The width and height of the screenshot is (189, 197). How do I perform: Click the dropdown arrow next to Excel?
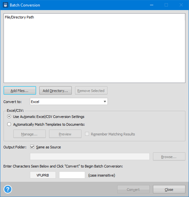pos(105,101)
